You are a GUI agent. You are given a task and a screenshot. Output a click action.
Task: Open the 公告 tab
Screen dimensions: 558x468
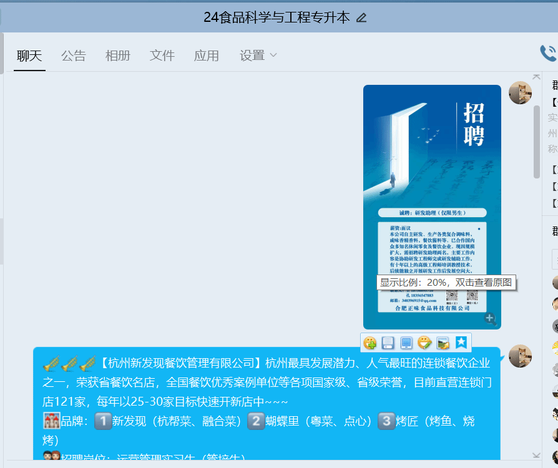[74, 56]
